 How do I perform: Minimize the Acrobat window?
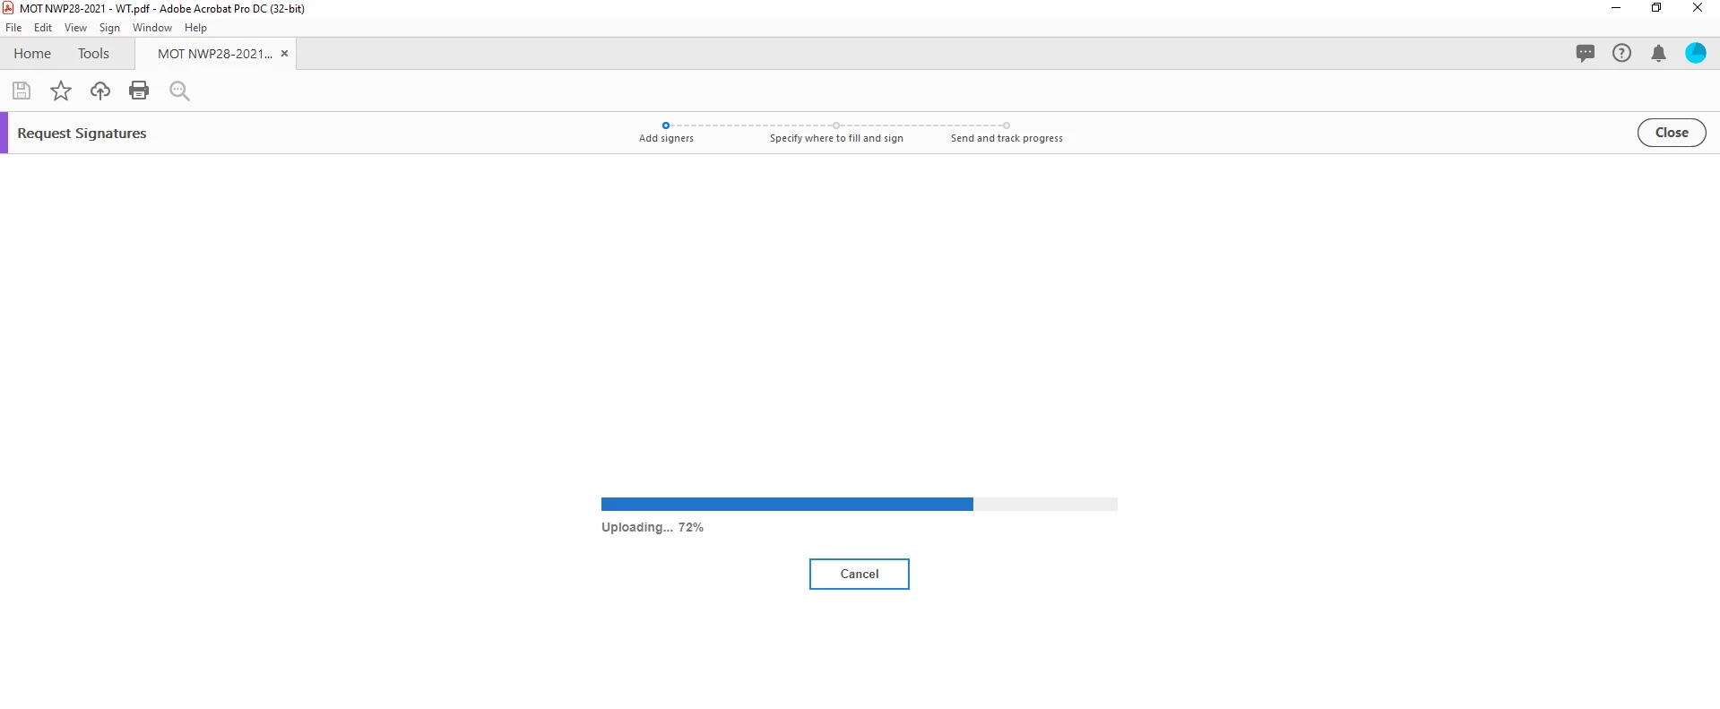(1616, 8)
